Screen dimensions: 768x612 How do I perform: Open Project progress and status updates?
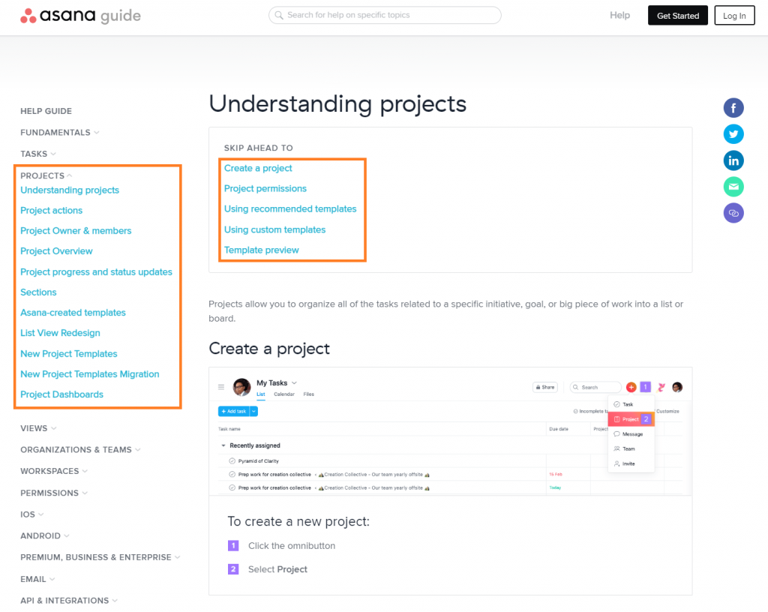[96, 271]
